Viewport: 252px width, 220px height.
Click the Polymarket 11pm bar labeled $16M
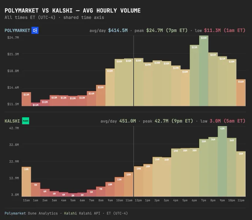coord(241,93)
